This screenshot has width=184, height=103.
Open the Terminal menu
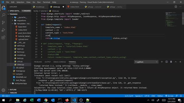[x=46, y=2]
